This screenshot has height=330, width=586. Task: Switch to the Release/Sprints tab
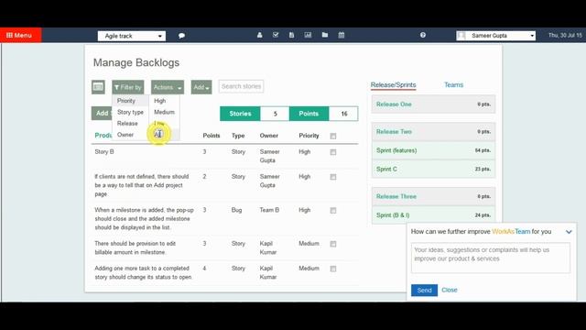pos(393,85)
